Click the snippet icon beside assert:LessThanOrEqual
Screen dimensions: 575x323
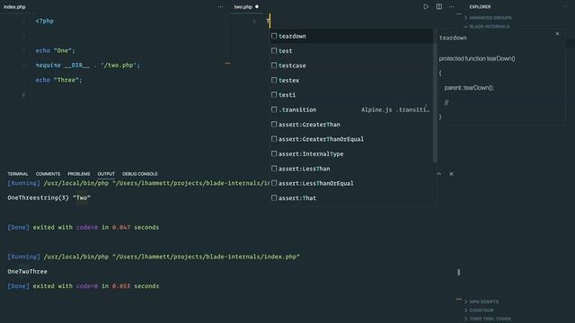(x=274, y=183)
